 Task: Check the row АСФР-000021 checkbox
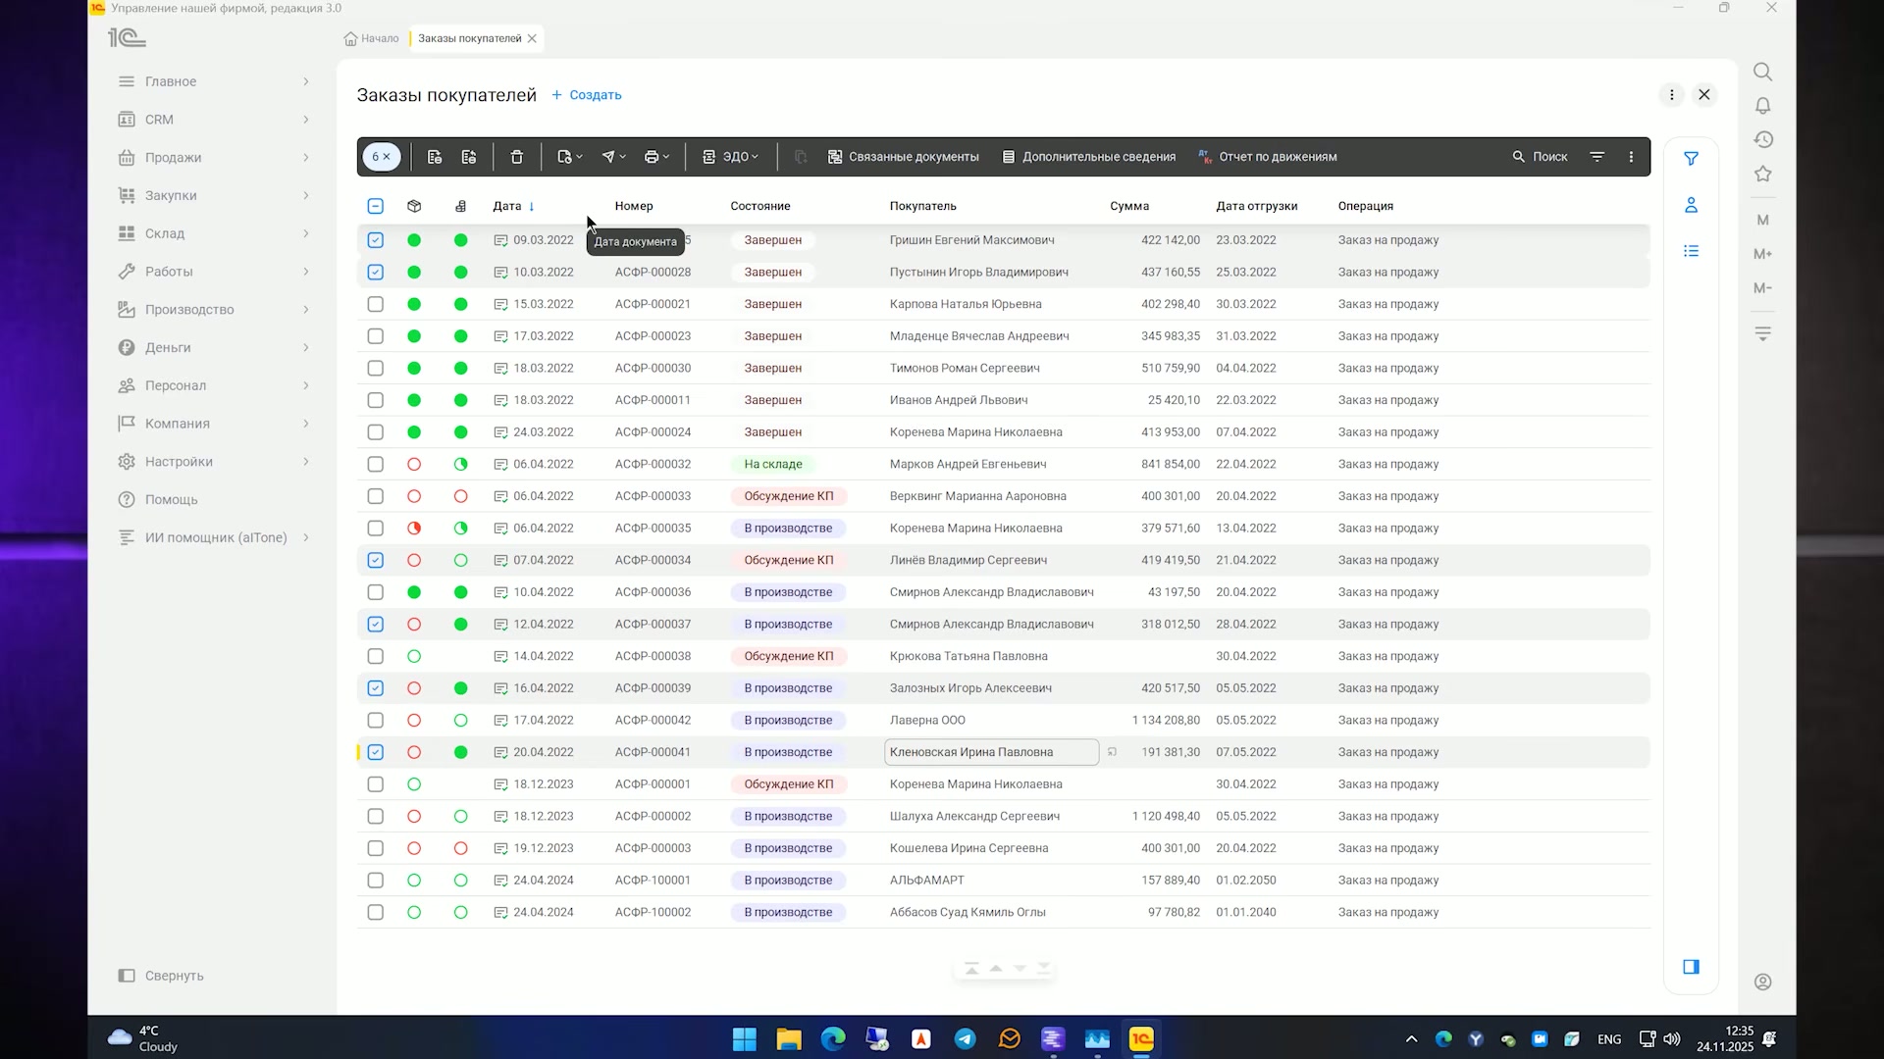(375, 304)
